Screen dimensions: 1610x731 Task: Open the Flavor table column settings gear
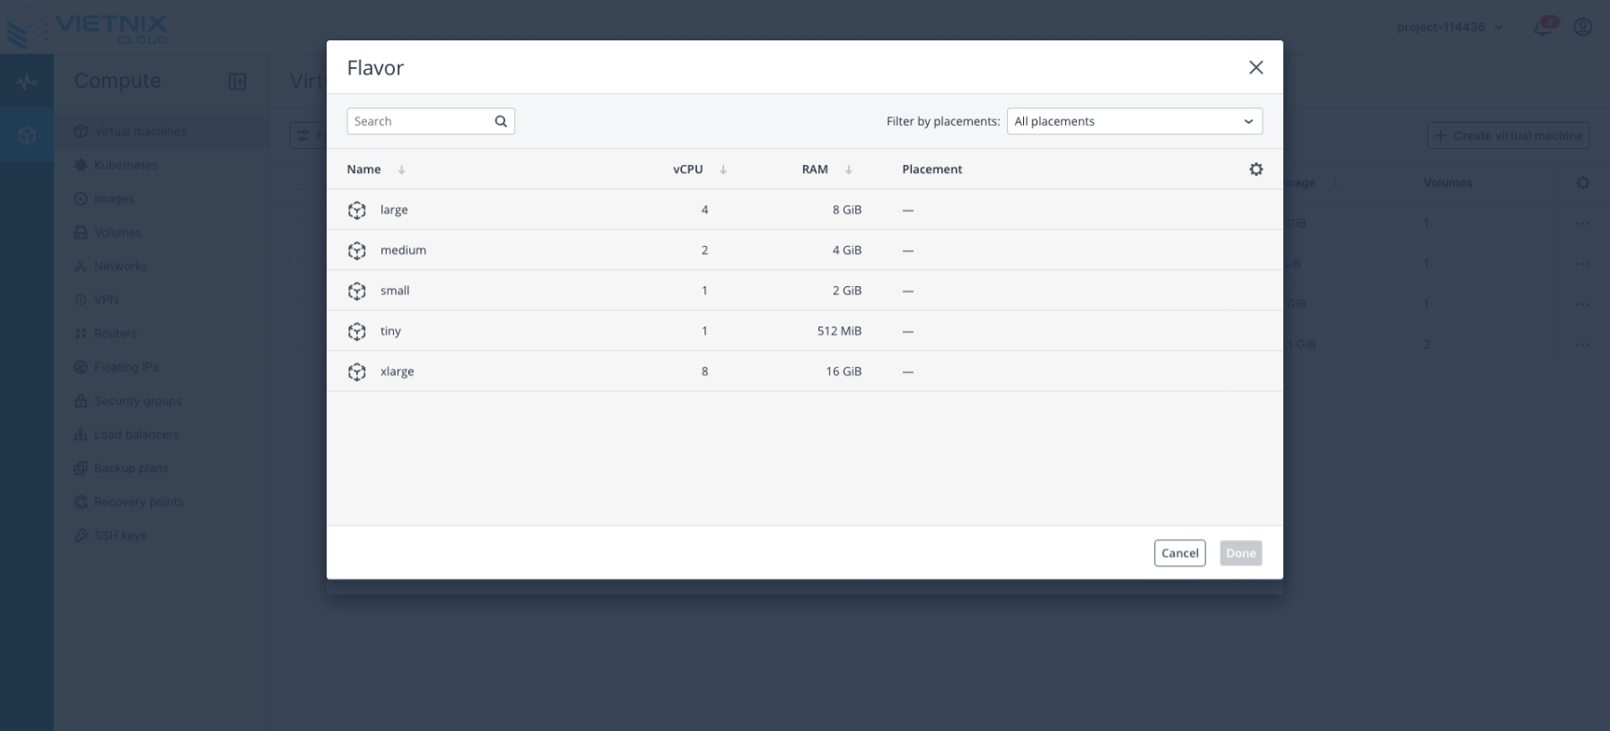(1256, 169)
